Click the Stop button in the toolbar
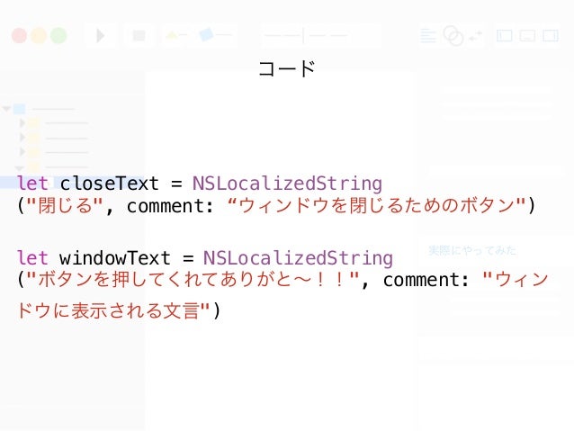The height and width of the screenshot is (431, 574). click(x=139, y=35)
